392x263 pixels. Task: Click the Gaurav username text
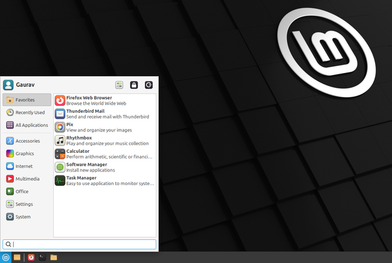[25, 85]
